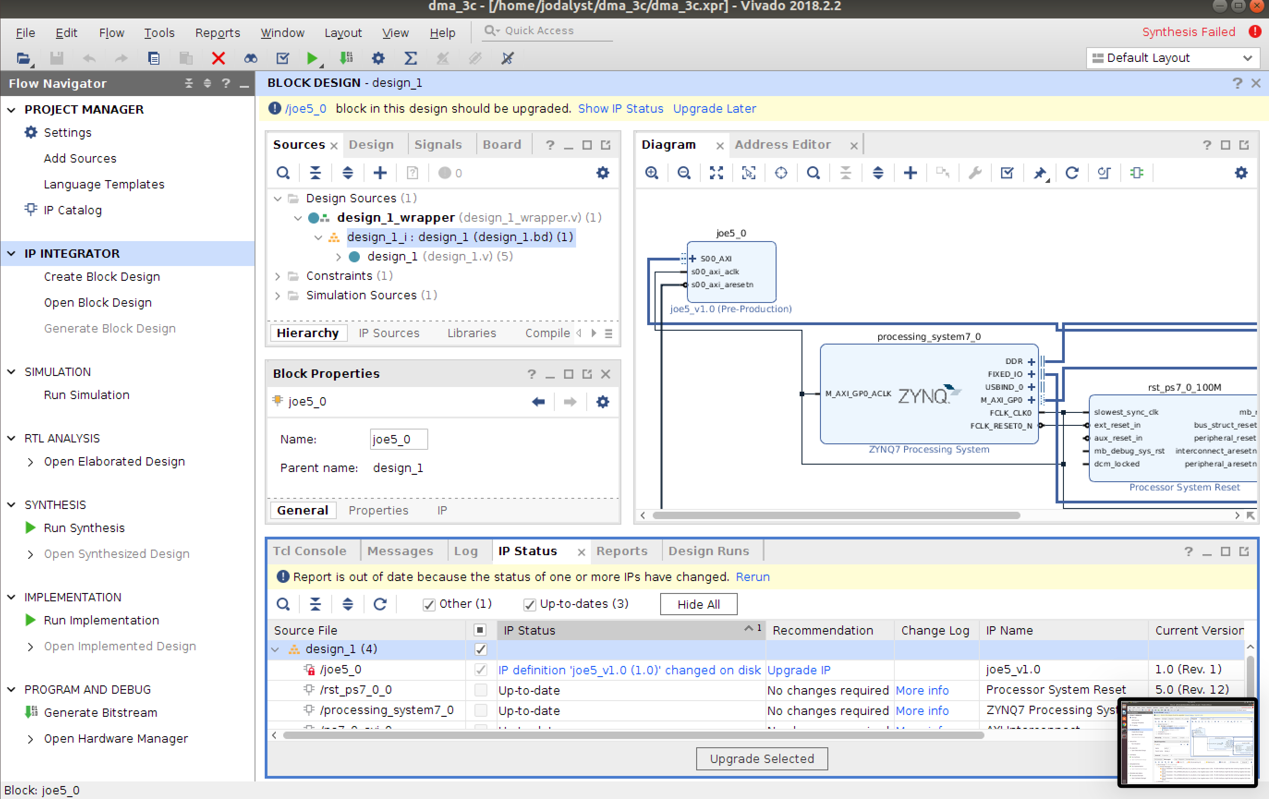Click the diagram horizontal scrollbar
This screenshot has width=1269, height=799.
coord(836,515)
